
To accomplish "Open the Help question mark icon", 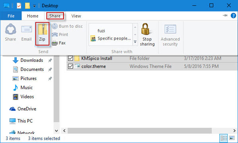I will (233, 15).
